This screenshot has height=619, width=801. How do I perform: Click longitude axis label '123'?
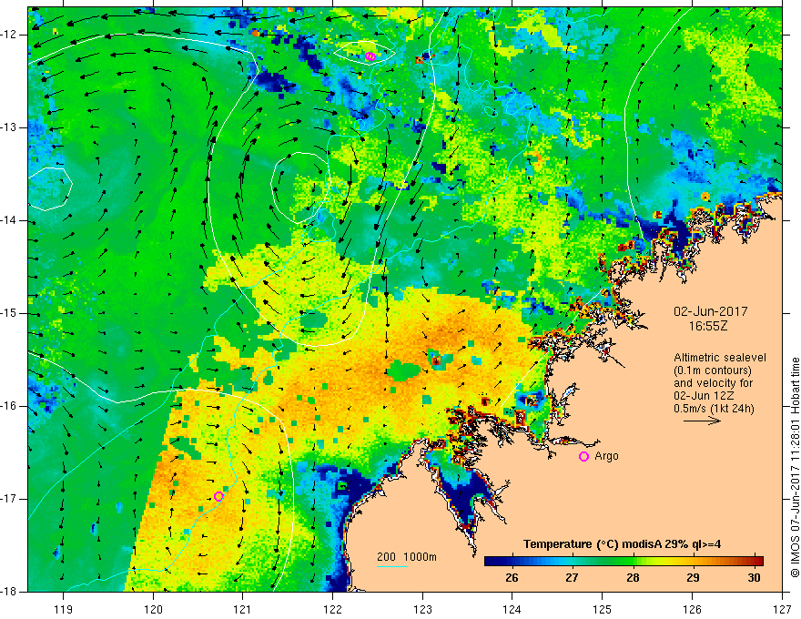point(422,609)
